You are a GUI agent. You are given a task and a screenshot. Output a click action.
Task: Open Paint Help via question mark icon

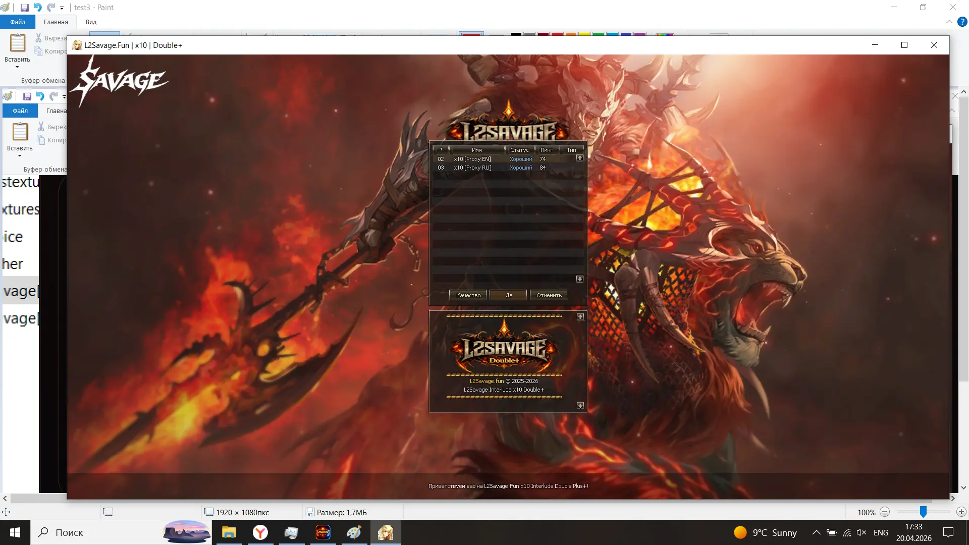962,22
